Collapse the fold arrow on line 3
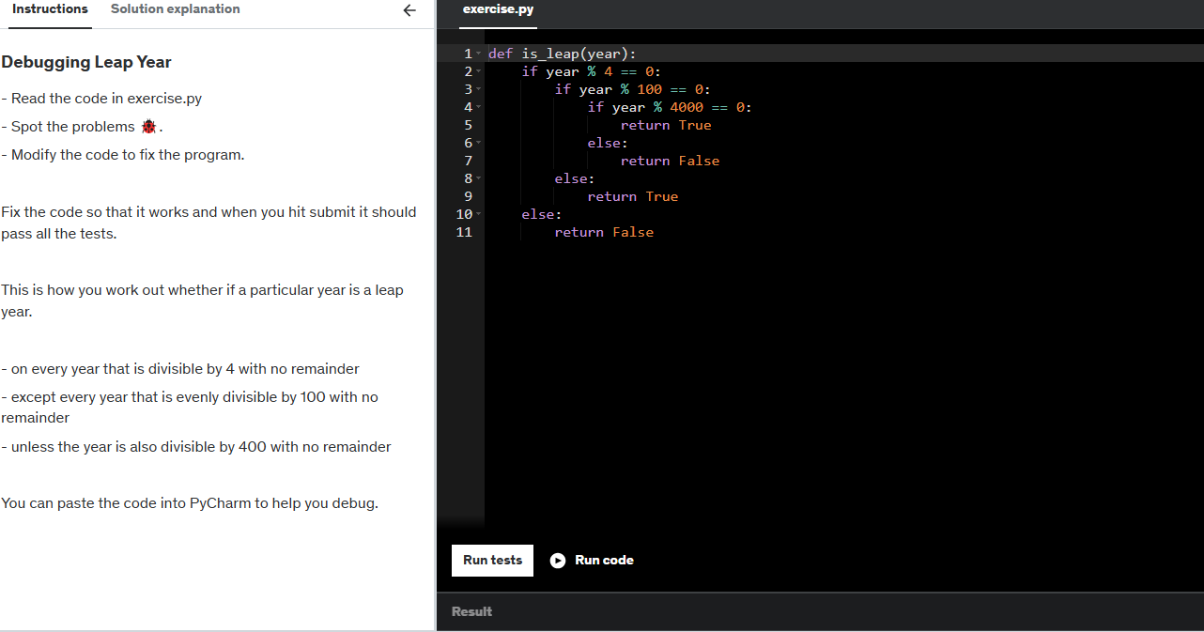The width and height of the screenshot is (1204, 632). [x=480, y=90]
